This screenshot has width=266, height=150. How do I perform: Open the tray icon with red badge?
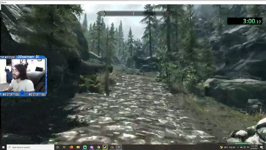[241, 147]
